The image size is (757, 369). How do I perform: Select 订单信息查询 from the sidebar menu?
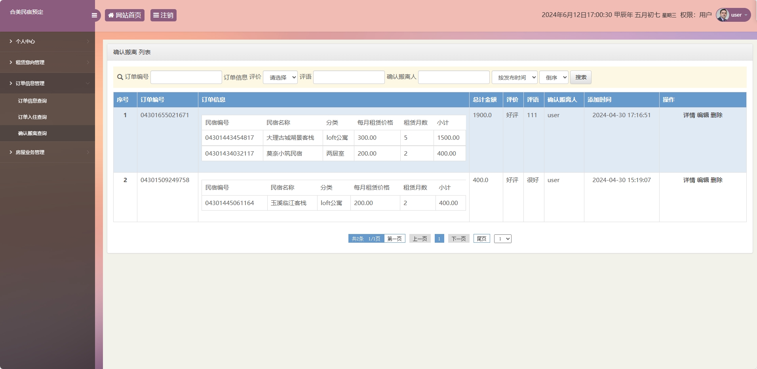tap(32, 101)
